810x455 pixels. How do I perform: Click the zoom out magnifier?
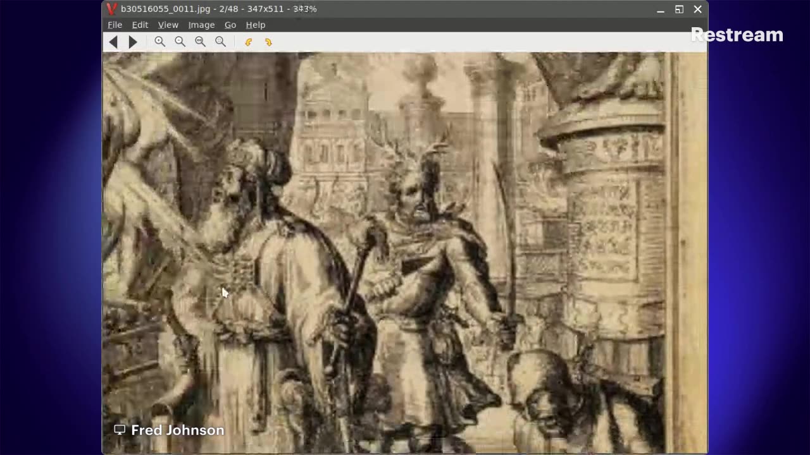(180, 42)
